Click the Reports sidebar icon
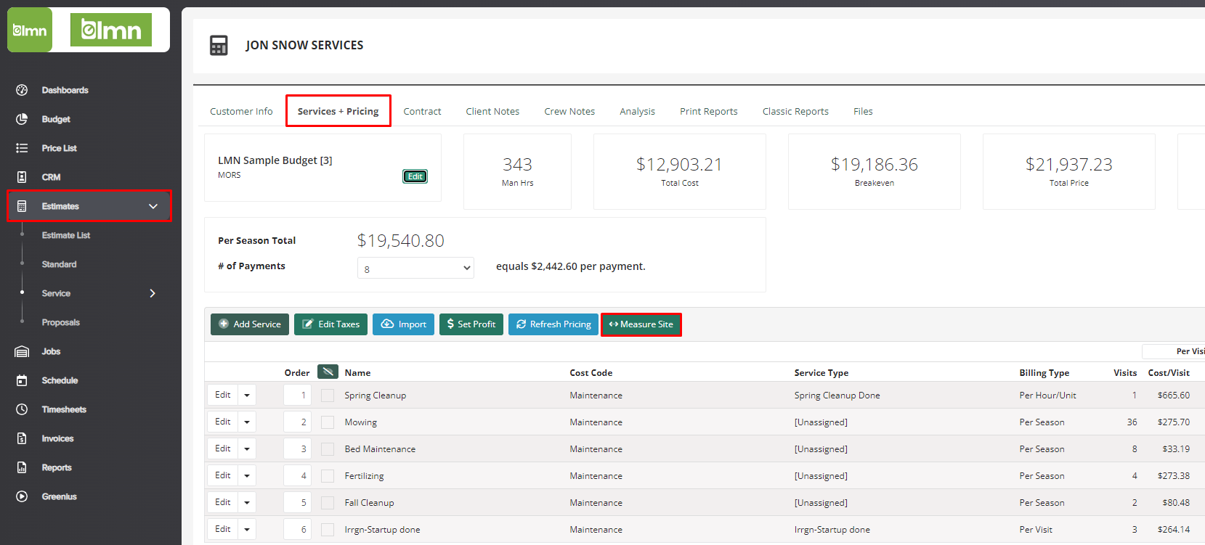Screen dimensions: 1205x545 pyautogui.click(x=22, y=467)
